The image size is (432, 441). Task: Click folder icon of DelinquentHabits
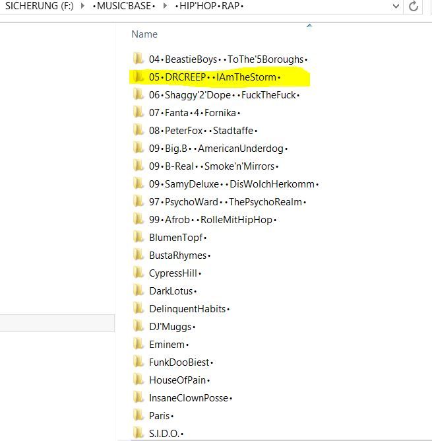[x=139, y=308]
